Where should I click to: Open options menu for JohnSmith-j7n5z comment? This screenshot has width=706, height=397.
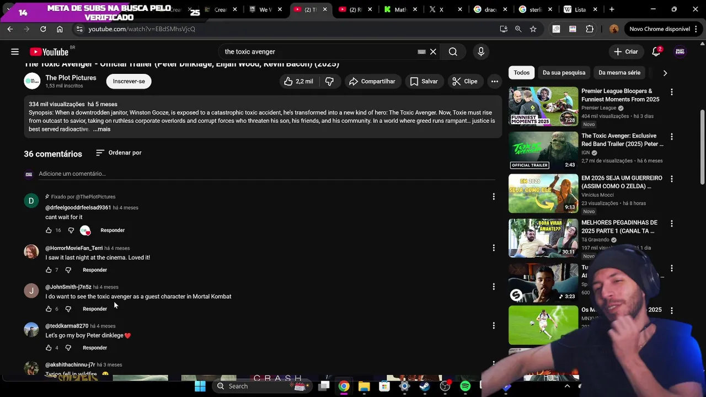click(x=494, y=286)
